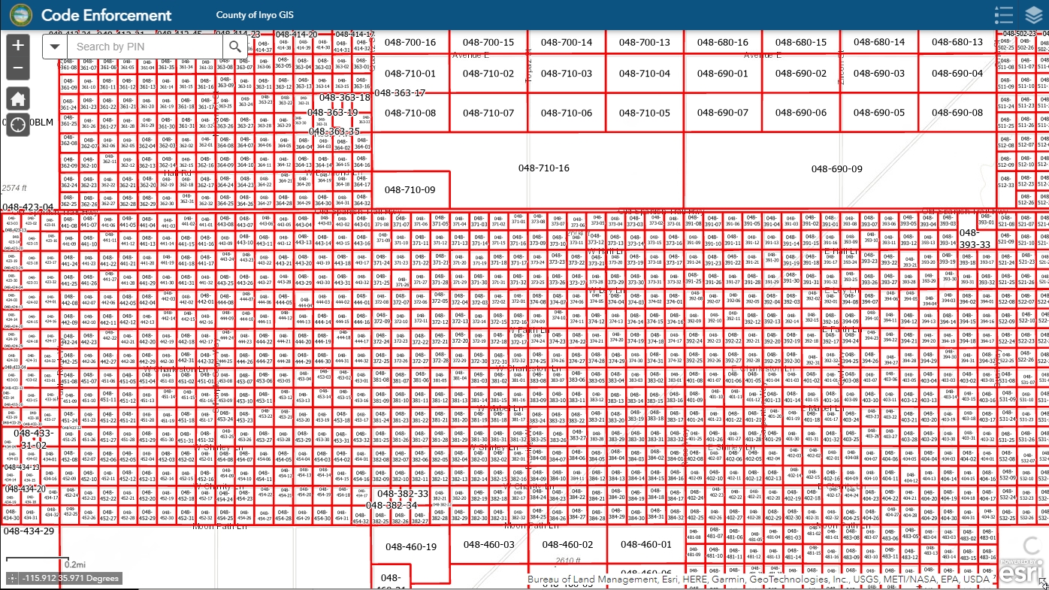This screenshot has width=1049, height=590.
Task: Select parcel 048-690-07
Action: [722, 113]
